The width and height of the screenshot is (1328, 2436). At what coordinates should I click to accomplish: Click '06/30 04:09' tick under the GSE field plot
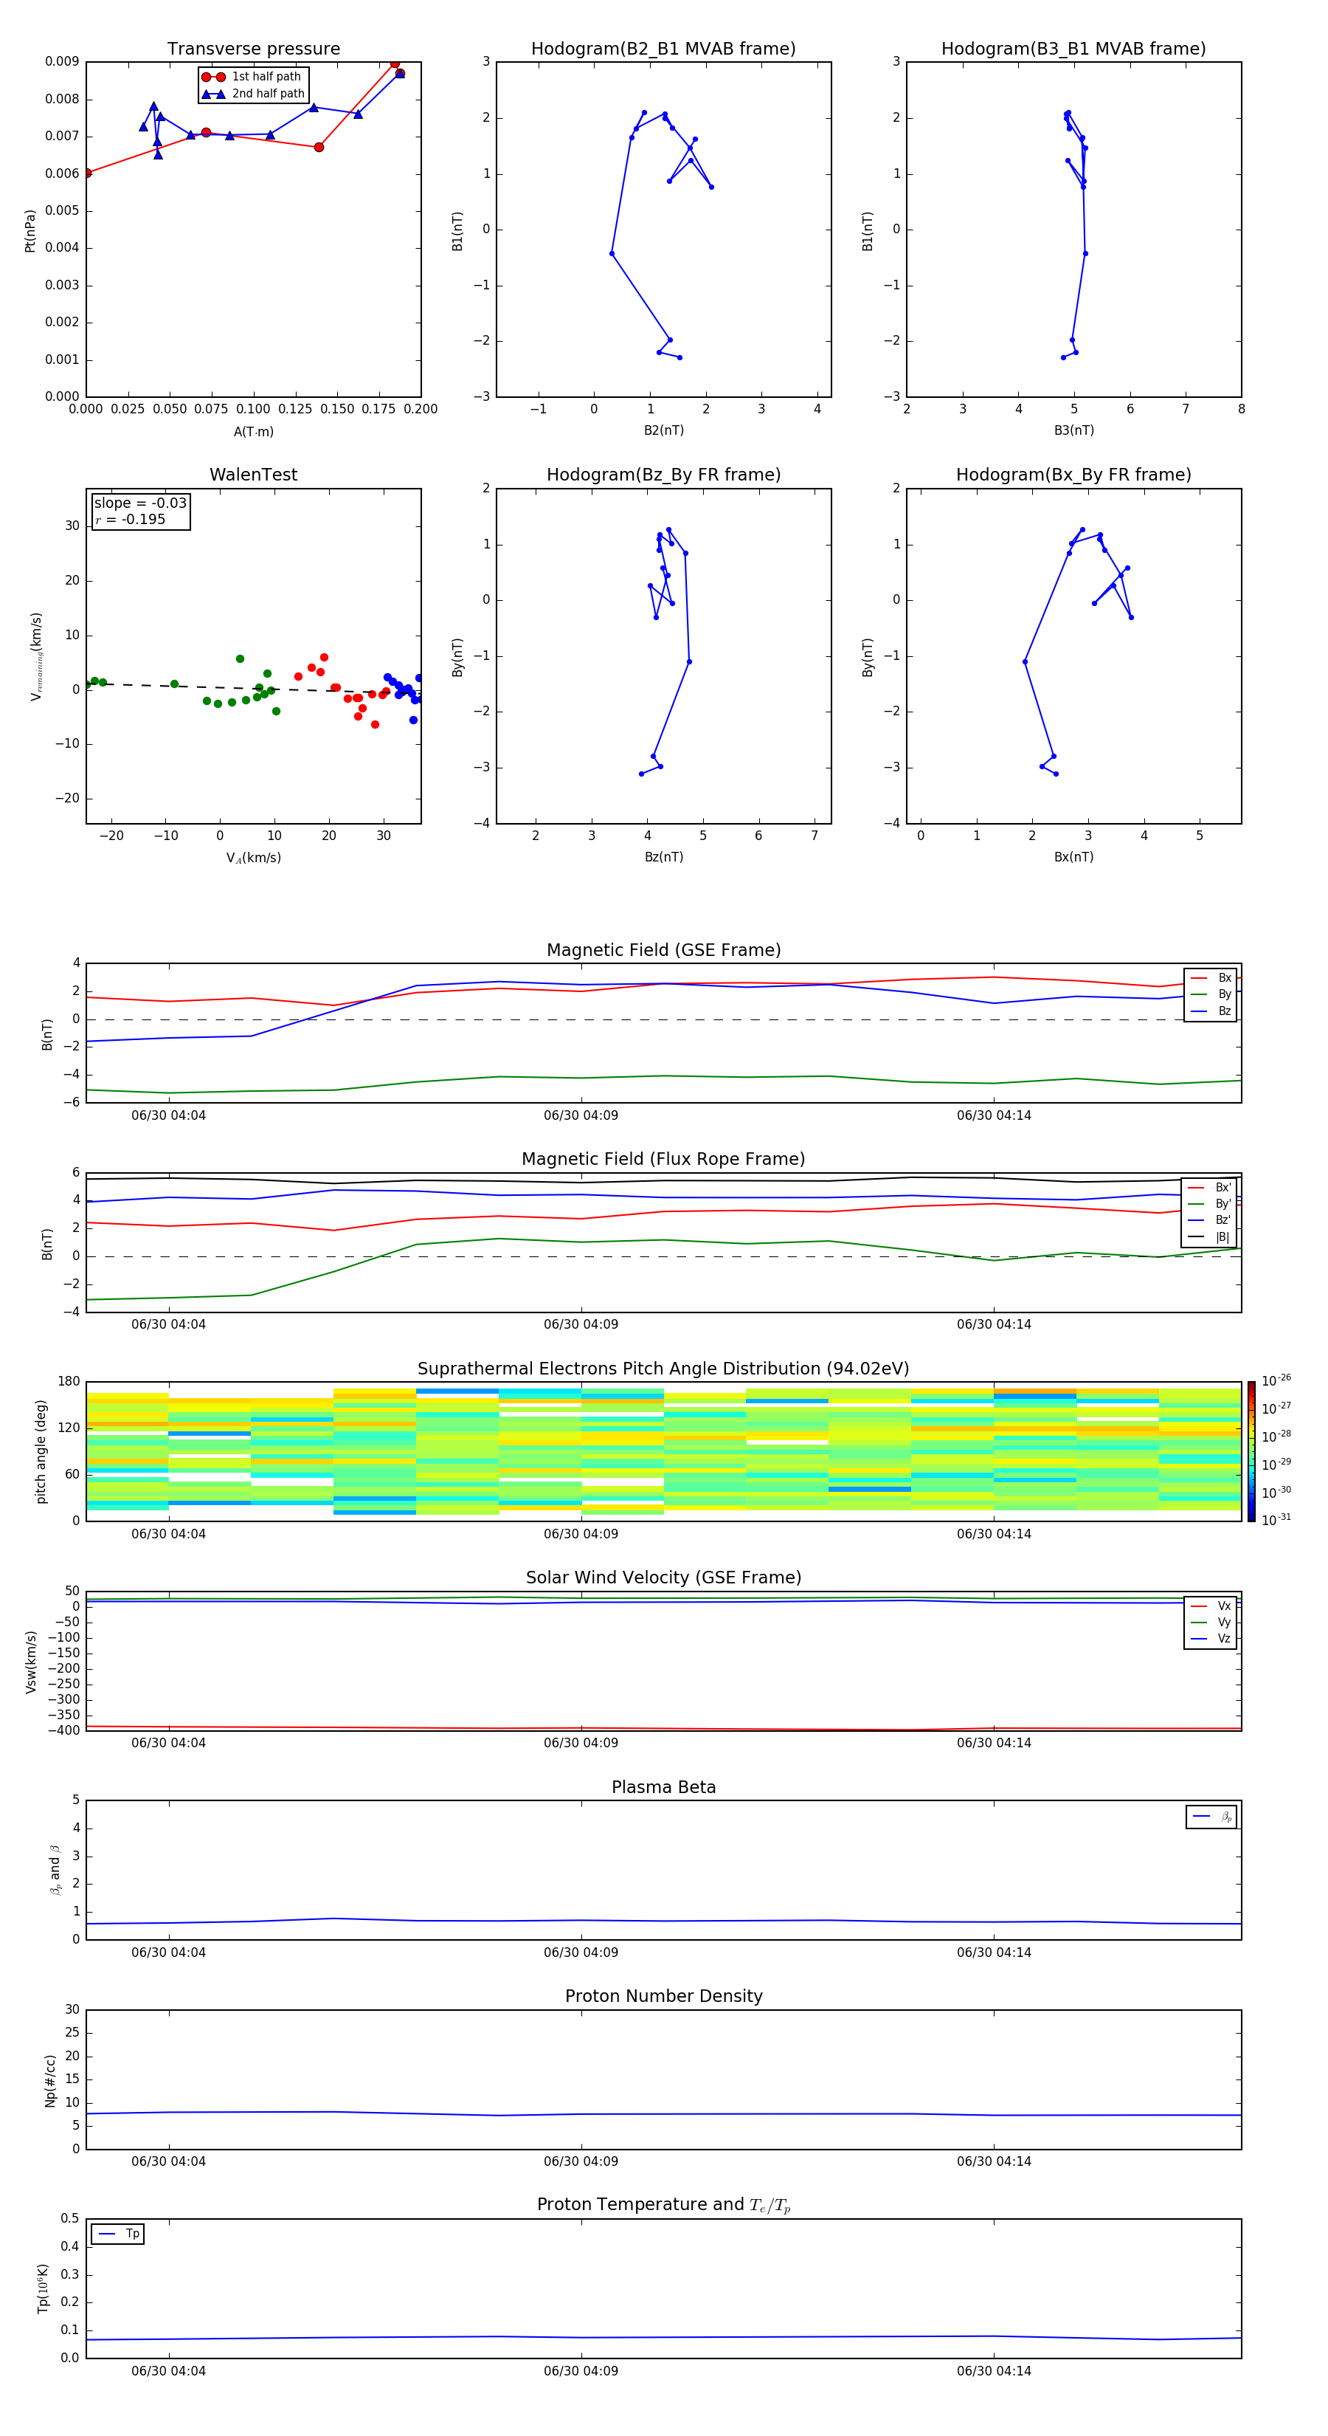coord(581,1115)
